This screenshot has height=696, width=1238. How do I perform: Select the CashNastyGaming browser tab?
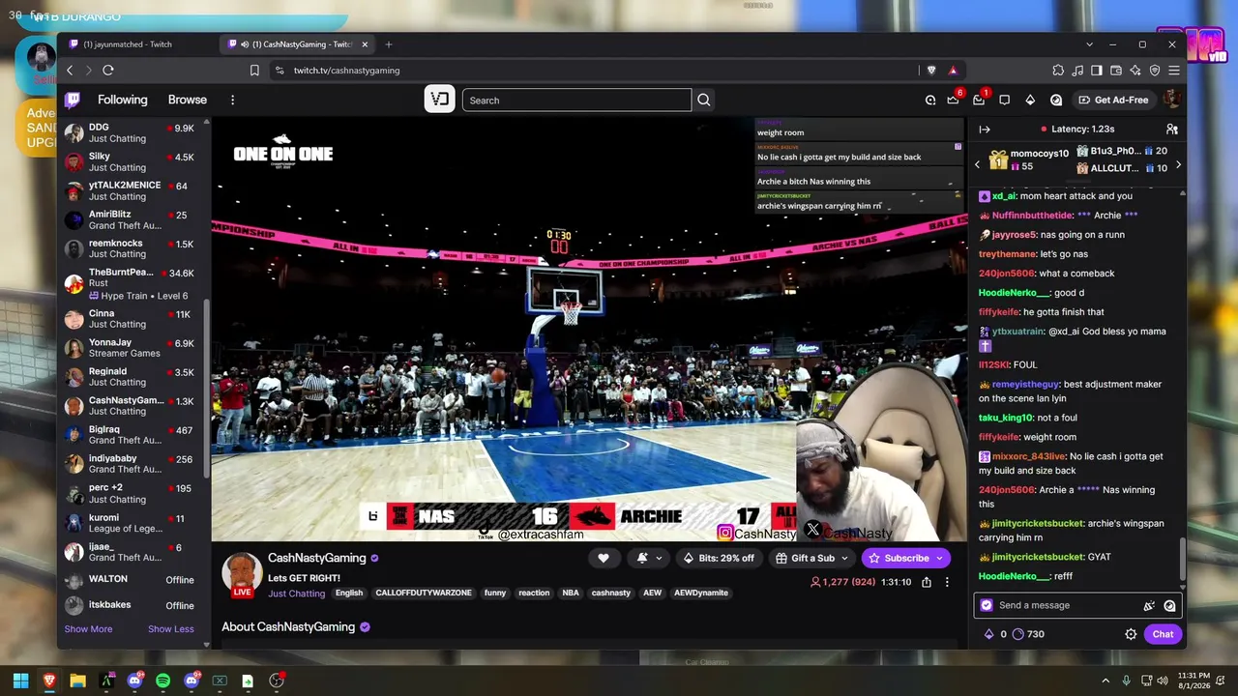(298, 44)
